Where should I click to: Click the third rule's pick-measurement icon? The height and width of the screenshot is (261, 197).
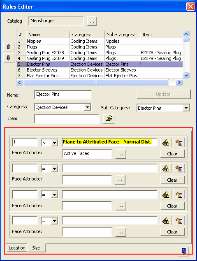(166, 194)
